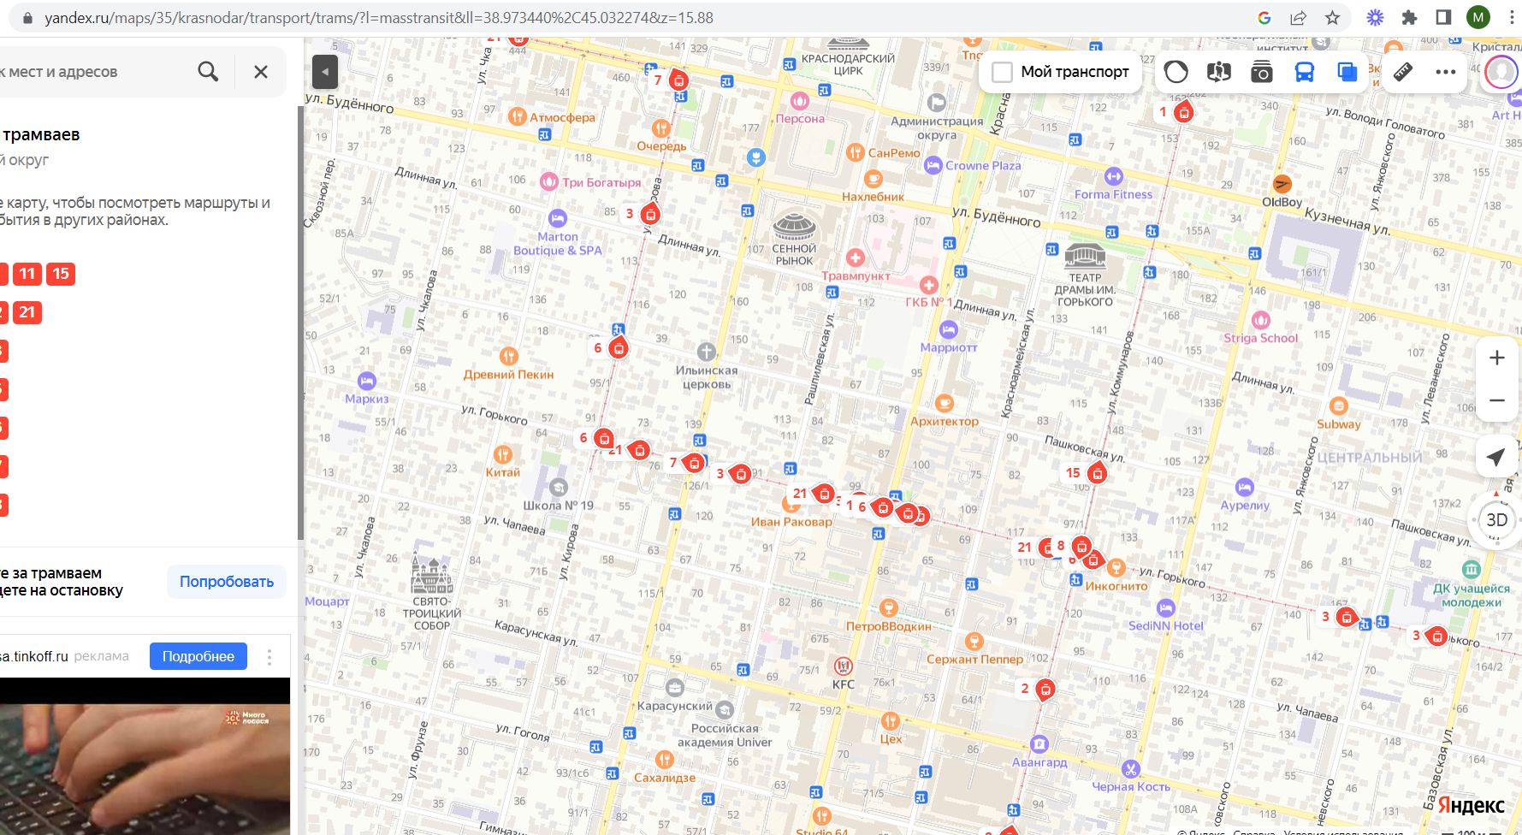Click the Попробовать button
The height and width of the screenshot is (835, 1522).
click(227, 582)
